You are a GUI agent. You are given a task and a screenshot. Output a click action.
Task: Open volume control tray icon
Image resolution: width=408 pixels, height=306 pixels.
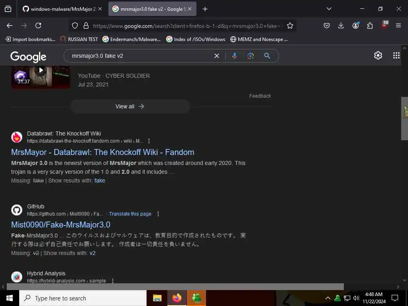point(356,298)
